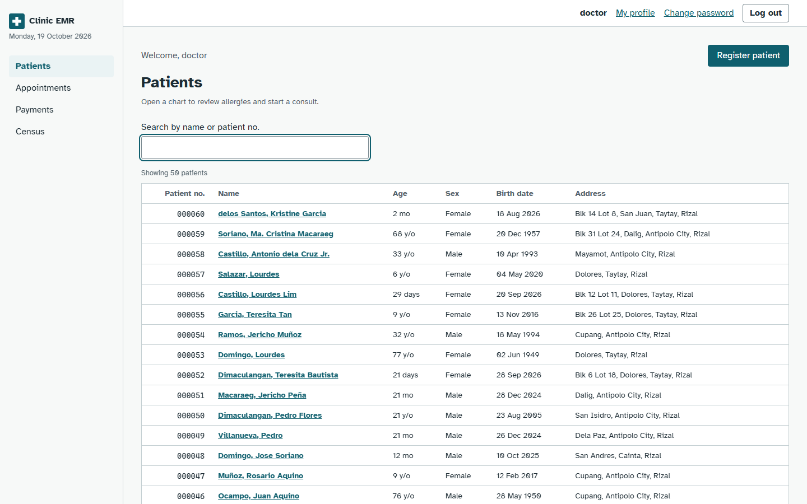Click address Blk 14 Lot 8, San Juan, Taytay

636,214
